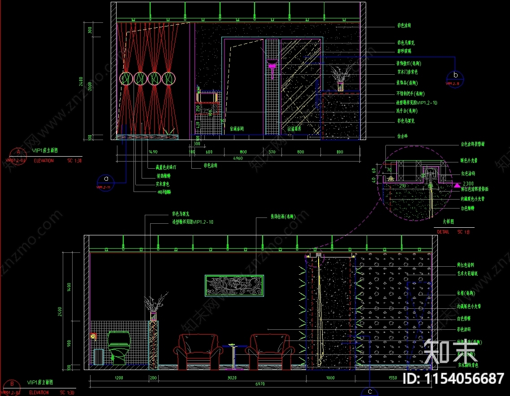This screenshot has width=510, height=396.
Task: Select the vase with branches beside the toilet
Action: coord(155,307)
